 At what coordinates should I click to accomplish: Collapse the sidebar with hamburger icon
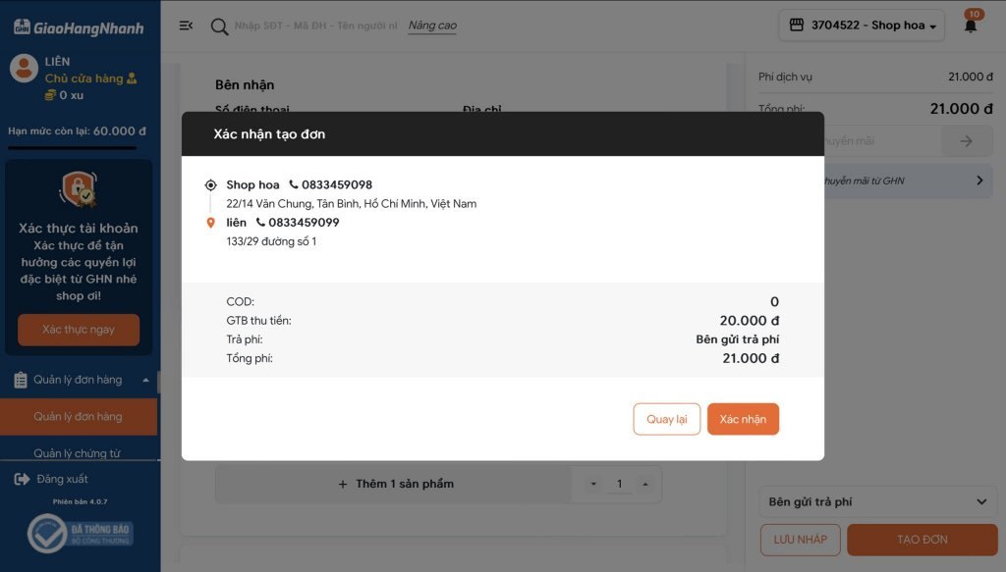[x=186, y=26]
